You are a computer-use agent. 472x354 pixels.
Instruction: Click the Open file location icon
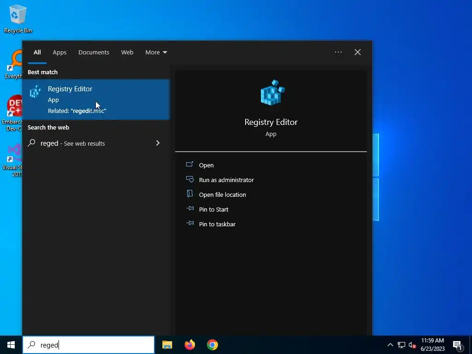click(x=189, y=194)
